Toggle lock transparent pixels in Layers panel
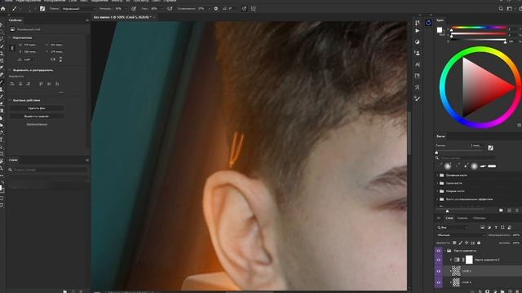522x293 pixels. click(454, 243)
